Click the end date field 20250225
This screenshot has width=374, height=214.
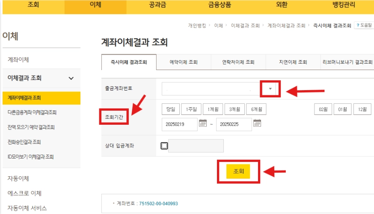(x=234, y=124)
